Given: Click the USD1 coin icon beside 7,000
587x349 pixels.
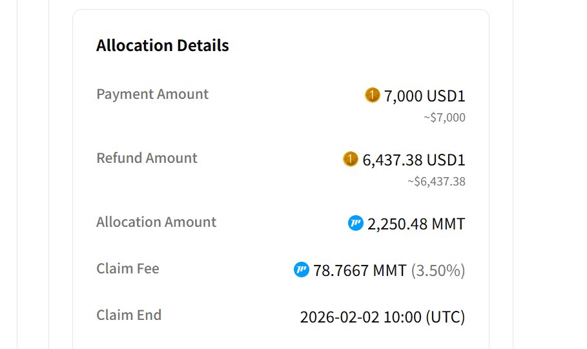Looking at the screenshot, I should click(x=372, y=96).
